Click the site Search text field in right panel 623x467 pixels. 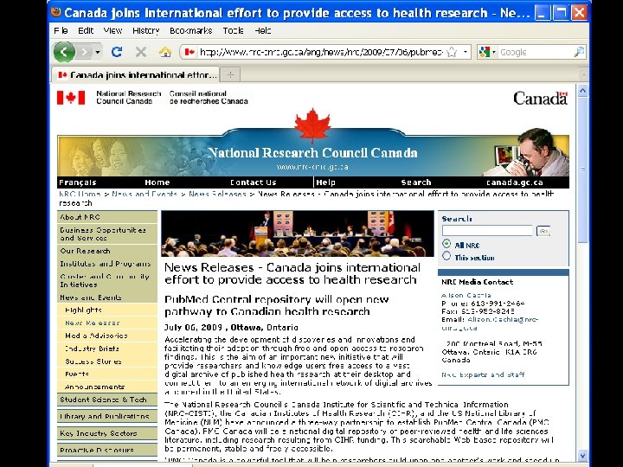(x=487, y=231)
